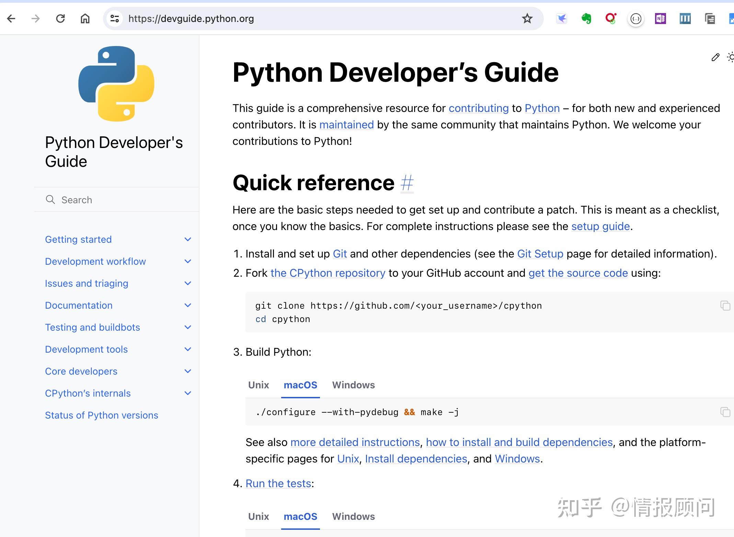Switch to the Windows build tab
The image size is (734, 537).
(x=353, y=385)
